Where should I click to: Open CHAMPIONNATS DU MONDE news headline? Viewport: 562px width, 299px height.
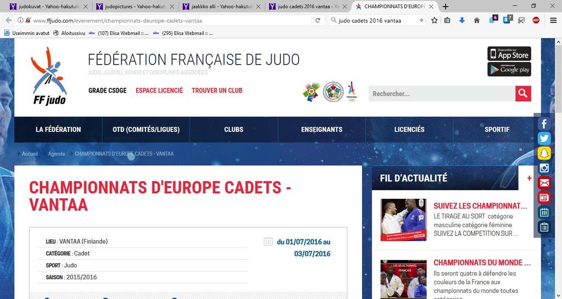coord(482,262)
